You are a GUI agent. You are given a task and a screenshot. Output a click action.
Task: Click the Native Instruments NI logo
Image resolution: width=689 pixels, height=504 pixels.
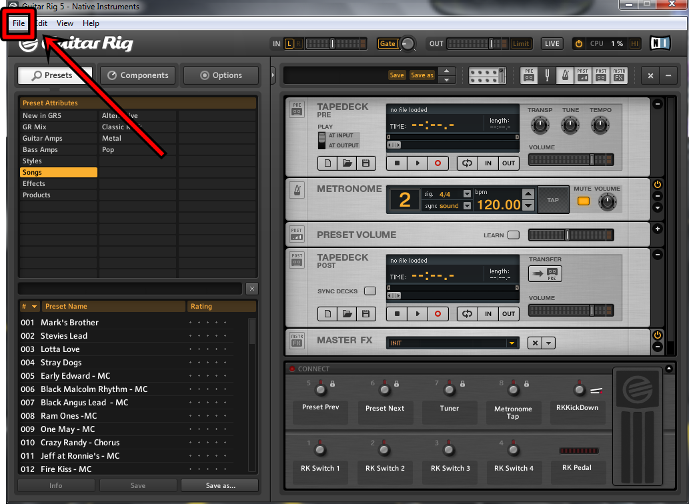(x=660, y=43)
